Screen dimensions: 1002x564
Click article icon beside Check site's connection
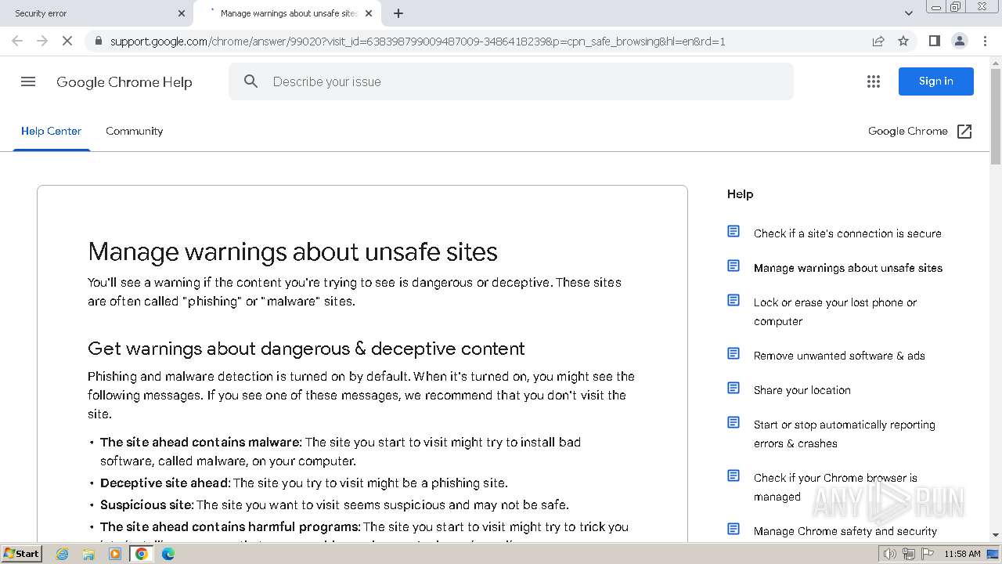(733, 231)
